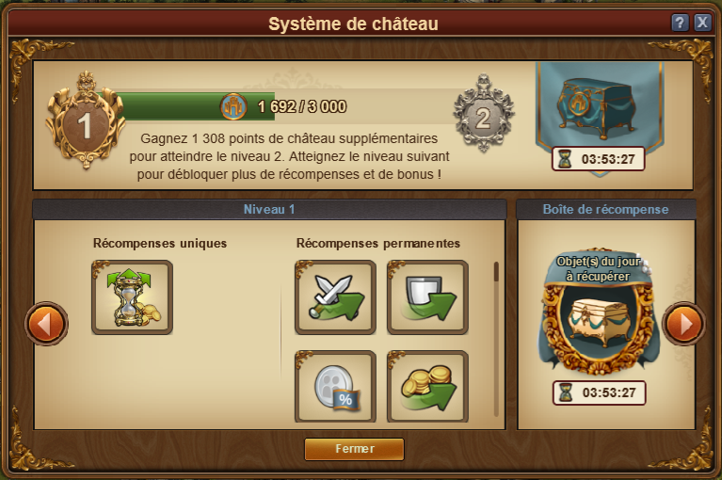The height and width of the screenshot is (480, 722).
Task: Select the Boîte de récompense header
Action: 605,209
